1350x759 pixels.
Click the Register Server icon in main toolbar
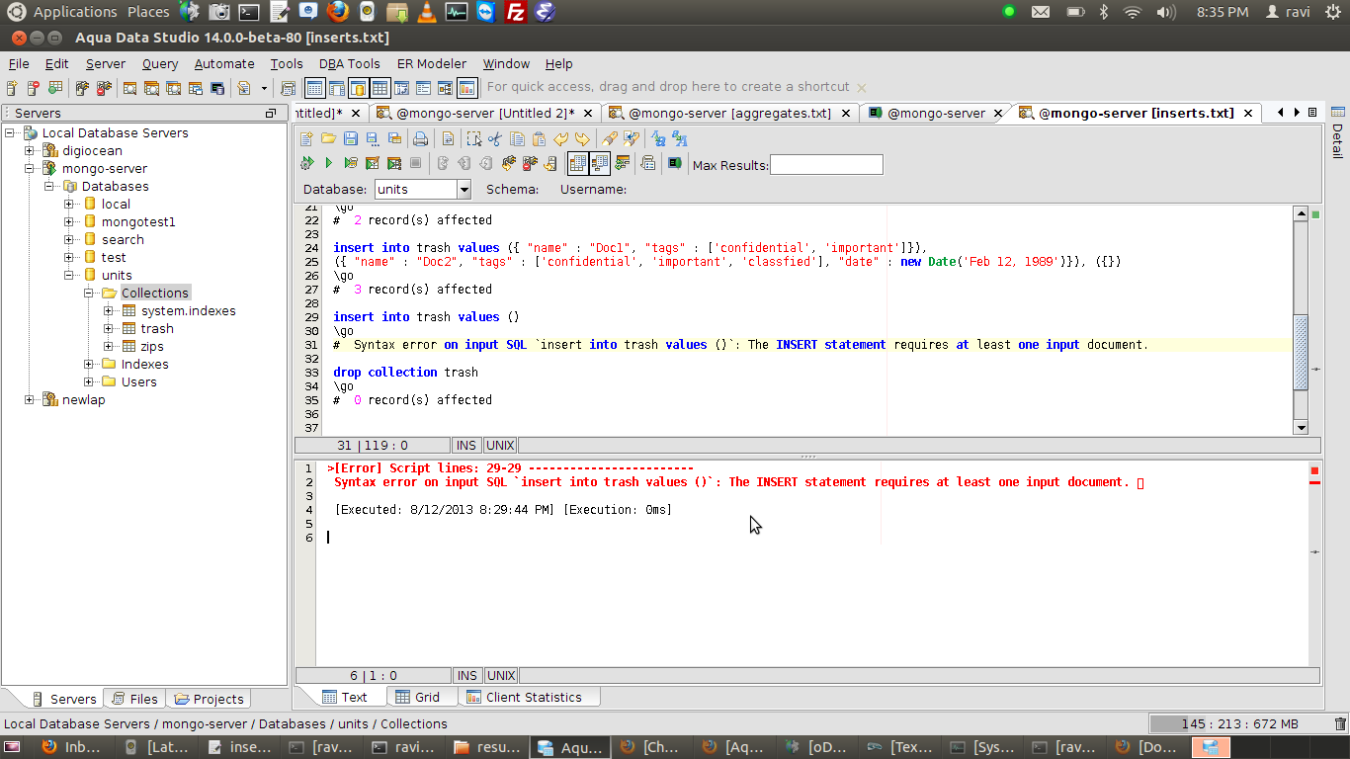(12, 88)
